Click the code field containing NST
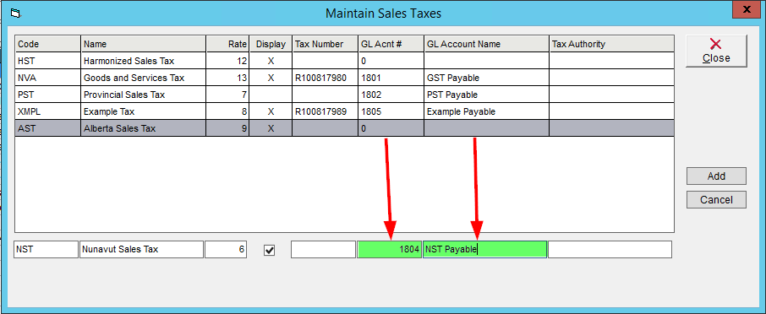This screenshot has height=314, width=766. click(x=46, y=249)
